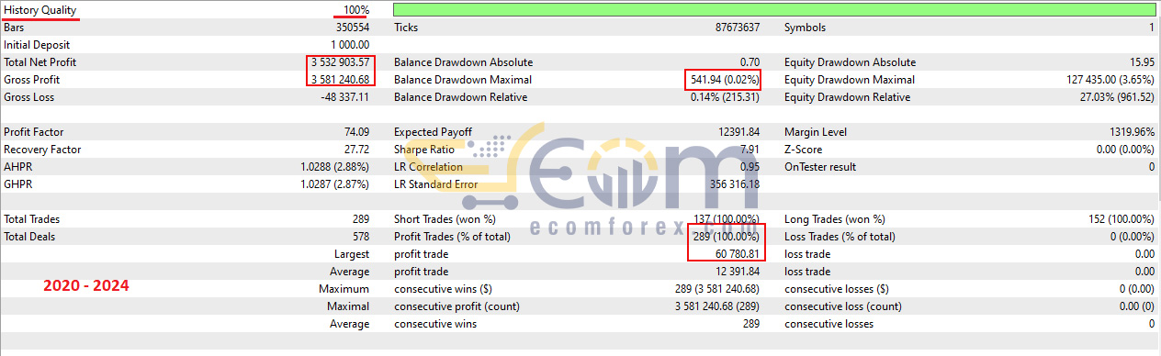Select the Recovery Factor value 27.72

coord(357,150)
